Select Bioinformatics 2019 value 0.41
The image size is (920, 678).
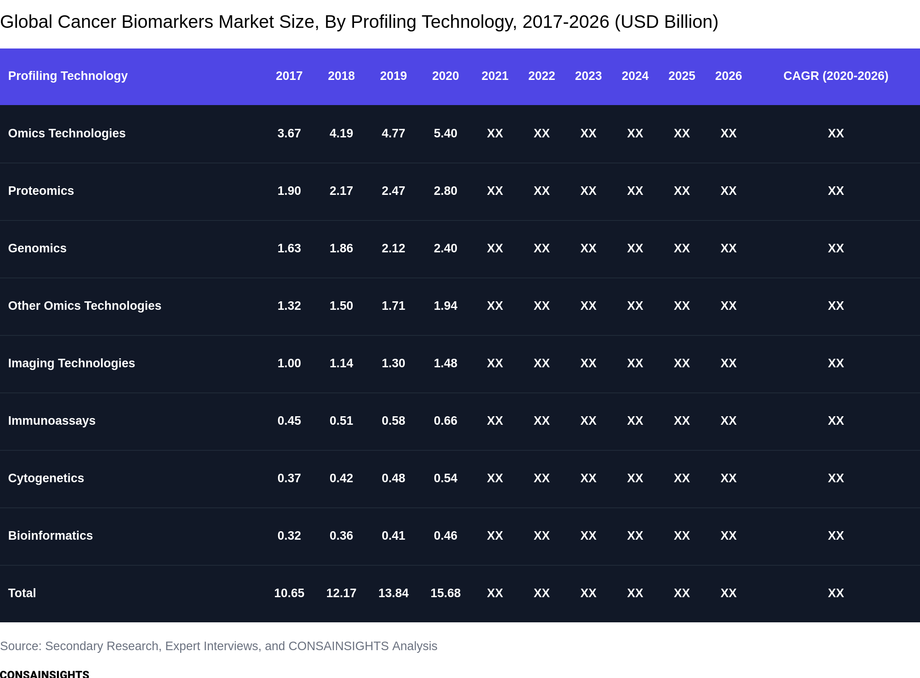point(394,536)
